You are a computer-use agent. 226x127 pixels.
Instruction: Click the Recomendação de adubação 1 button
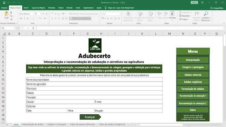[x=193, y=96]
